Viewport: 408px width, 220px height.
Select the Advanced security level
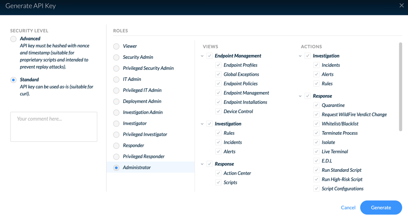click(13, 39)
